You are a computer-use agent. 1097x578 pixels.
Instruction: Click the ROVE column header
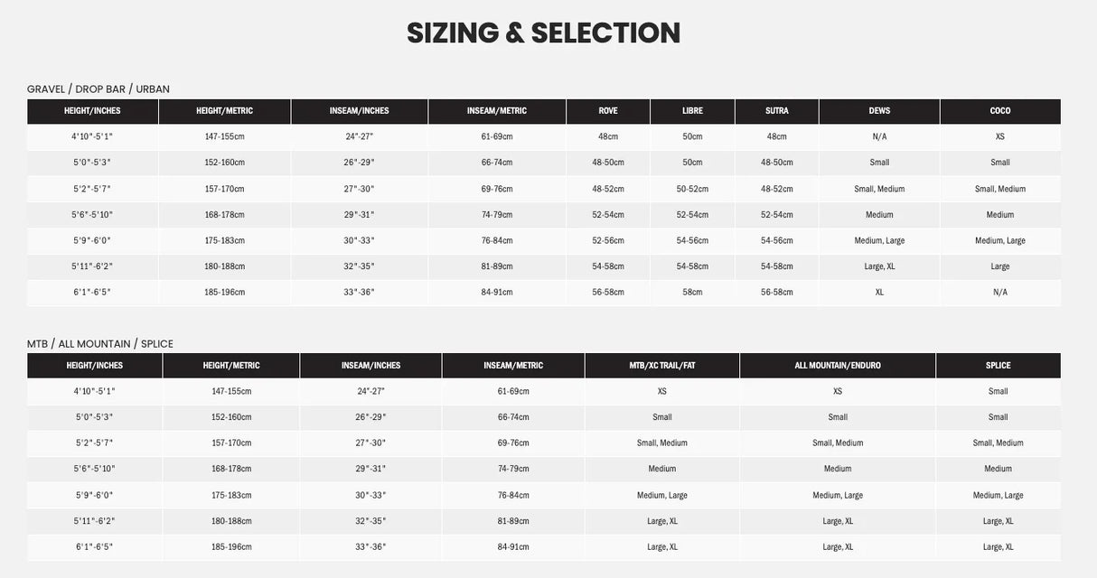point(608,111)
